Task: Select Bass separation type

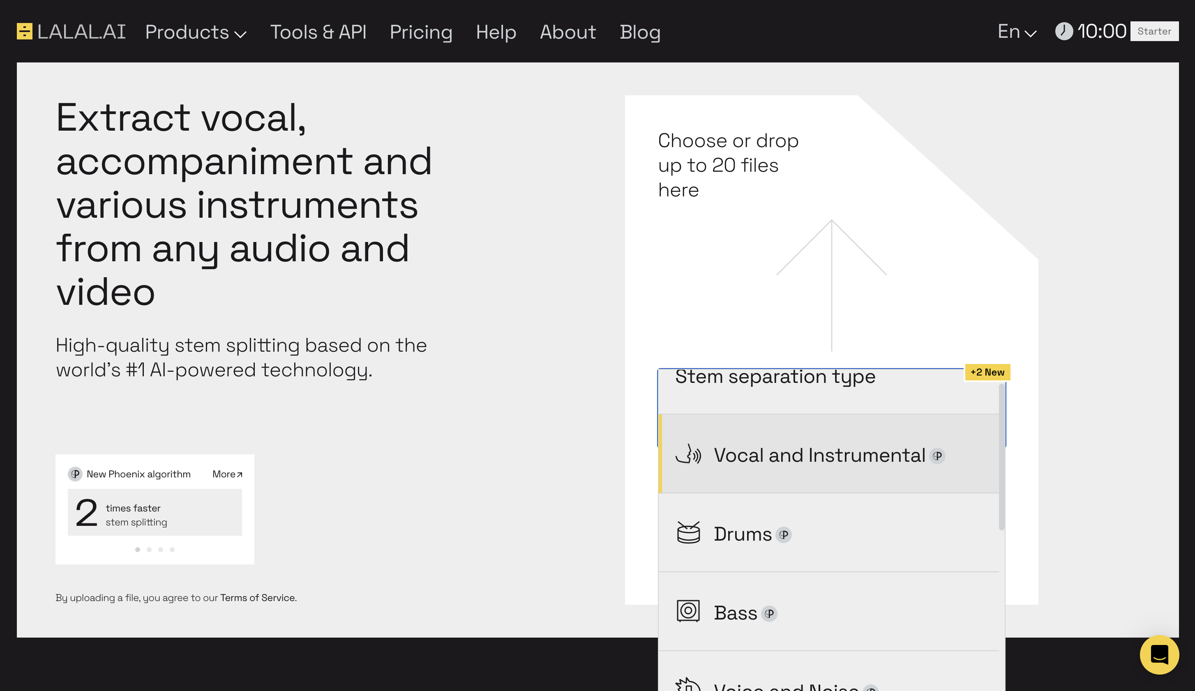Action: (x=831, y=611)
